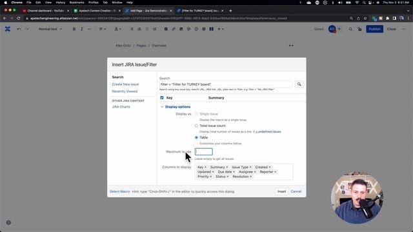Run JIRA search with magnifier button

299,84
